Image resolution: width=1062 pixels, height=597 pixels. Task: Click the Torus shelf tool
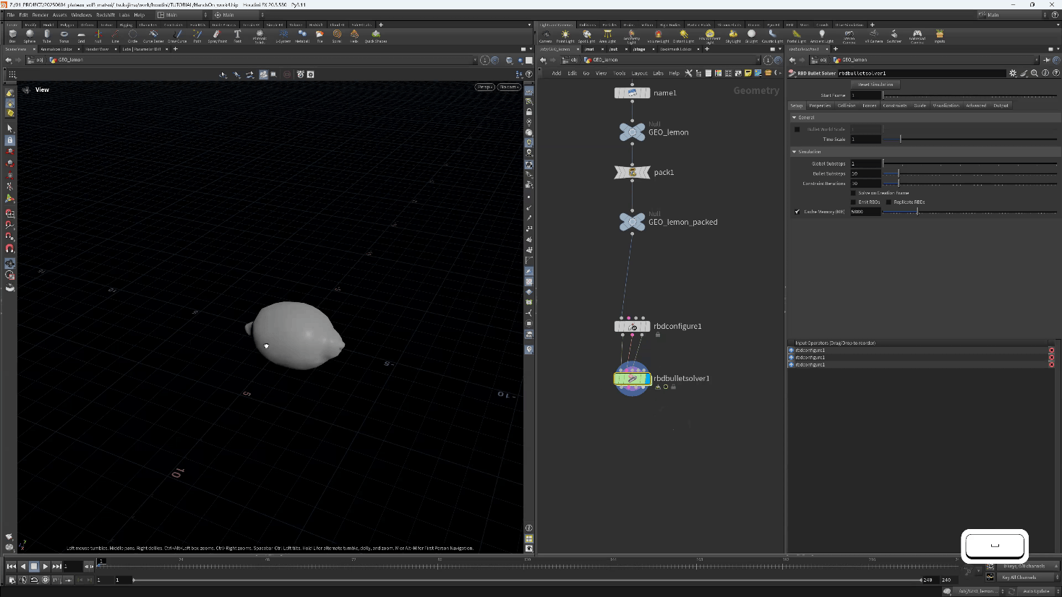[x=64, y=35]
